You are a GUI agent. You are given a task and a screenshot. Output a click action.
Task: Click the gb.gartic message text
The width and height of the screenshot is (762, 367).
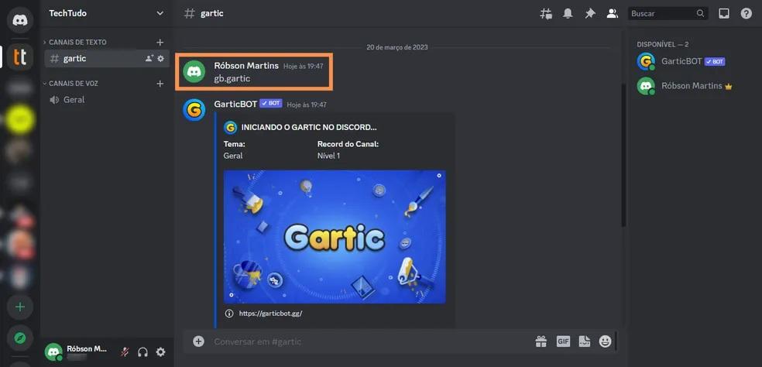tap(232, 79)
